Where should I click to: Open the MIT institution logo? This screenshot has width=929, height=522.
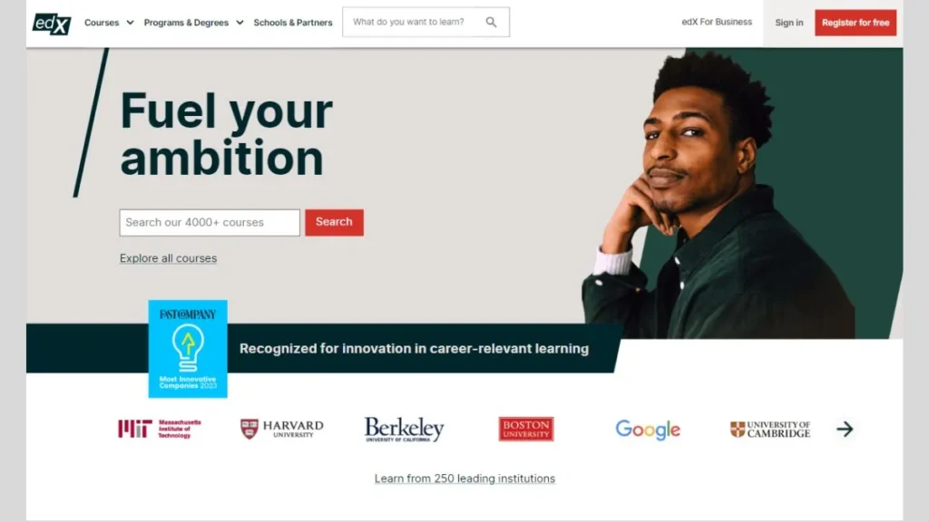click(160, 429)
